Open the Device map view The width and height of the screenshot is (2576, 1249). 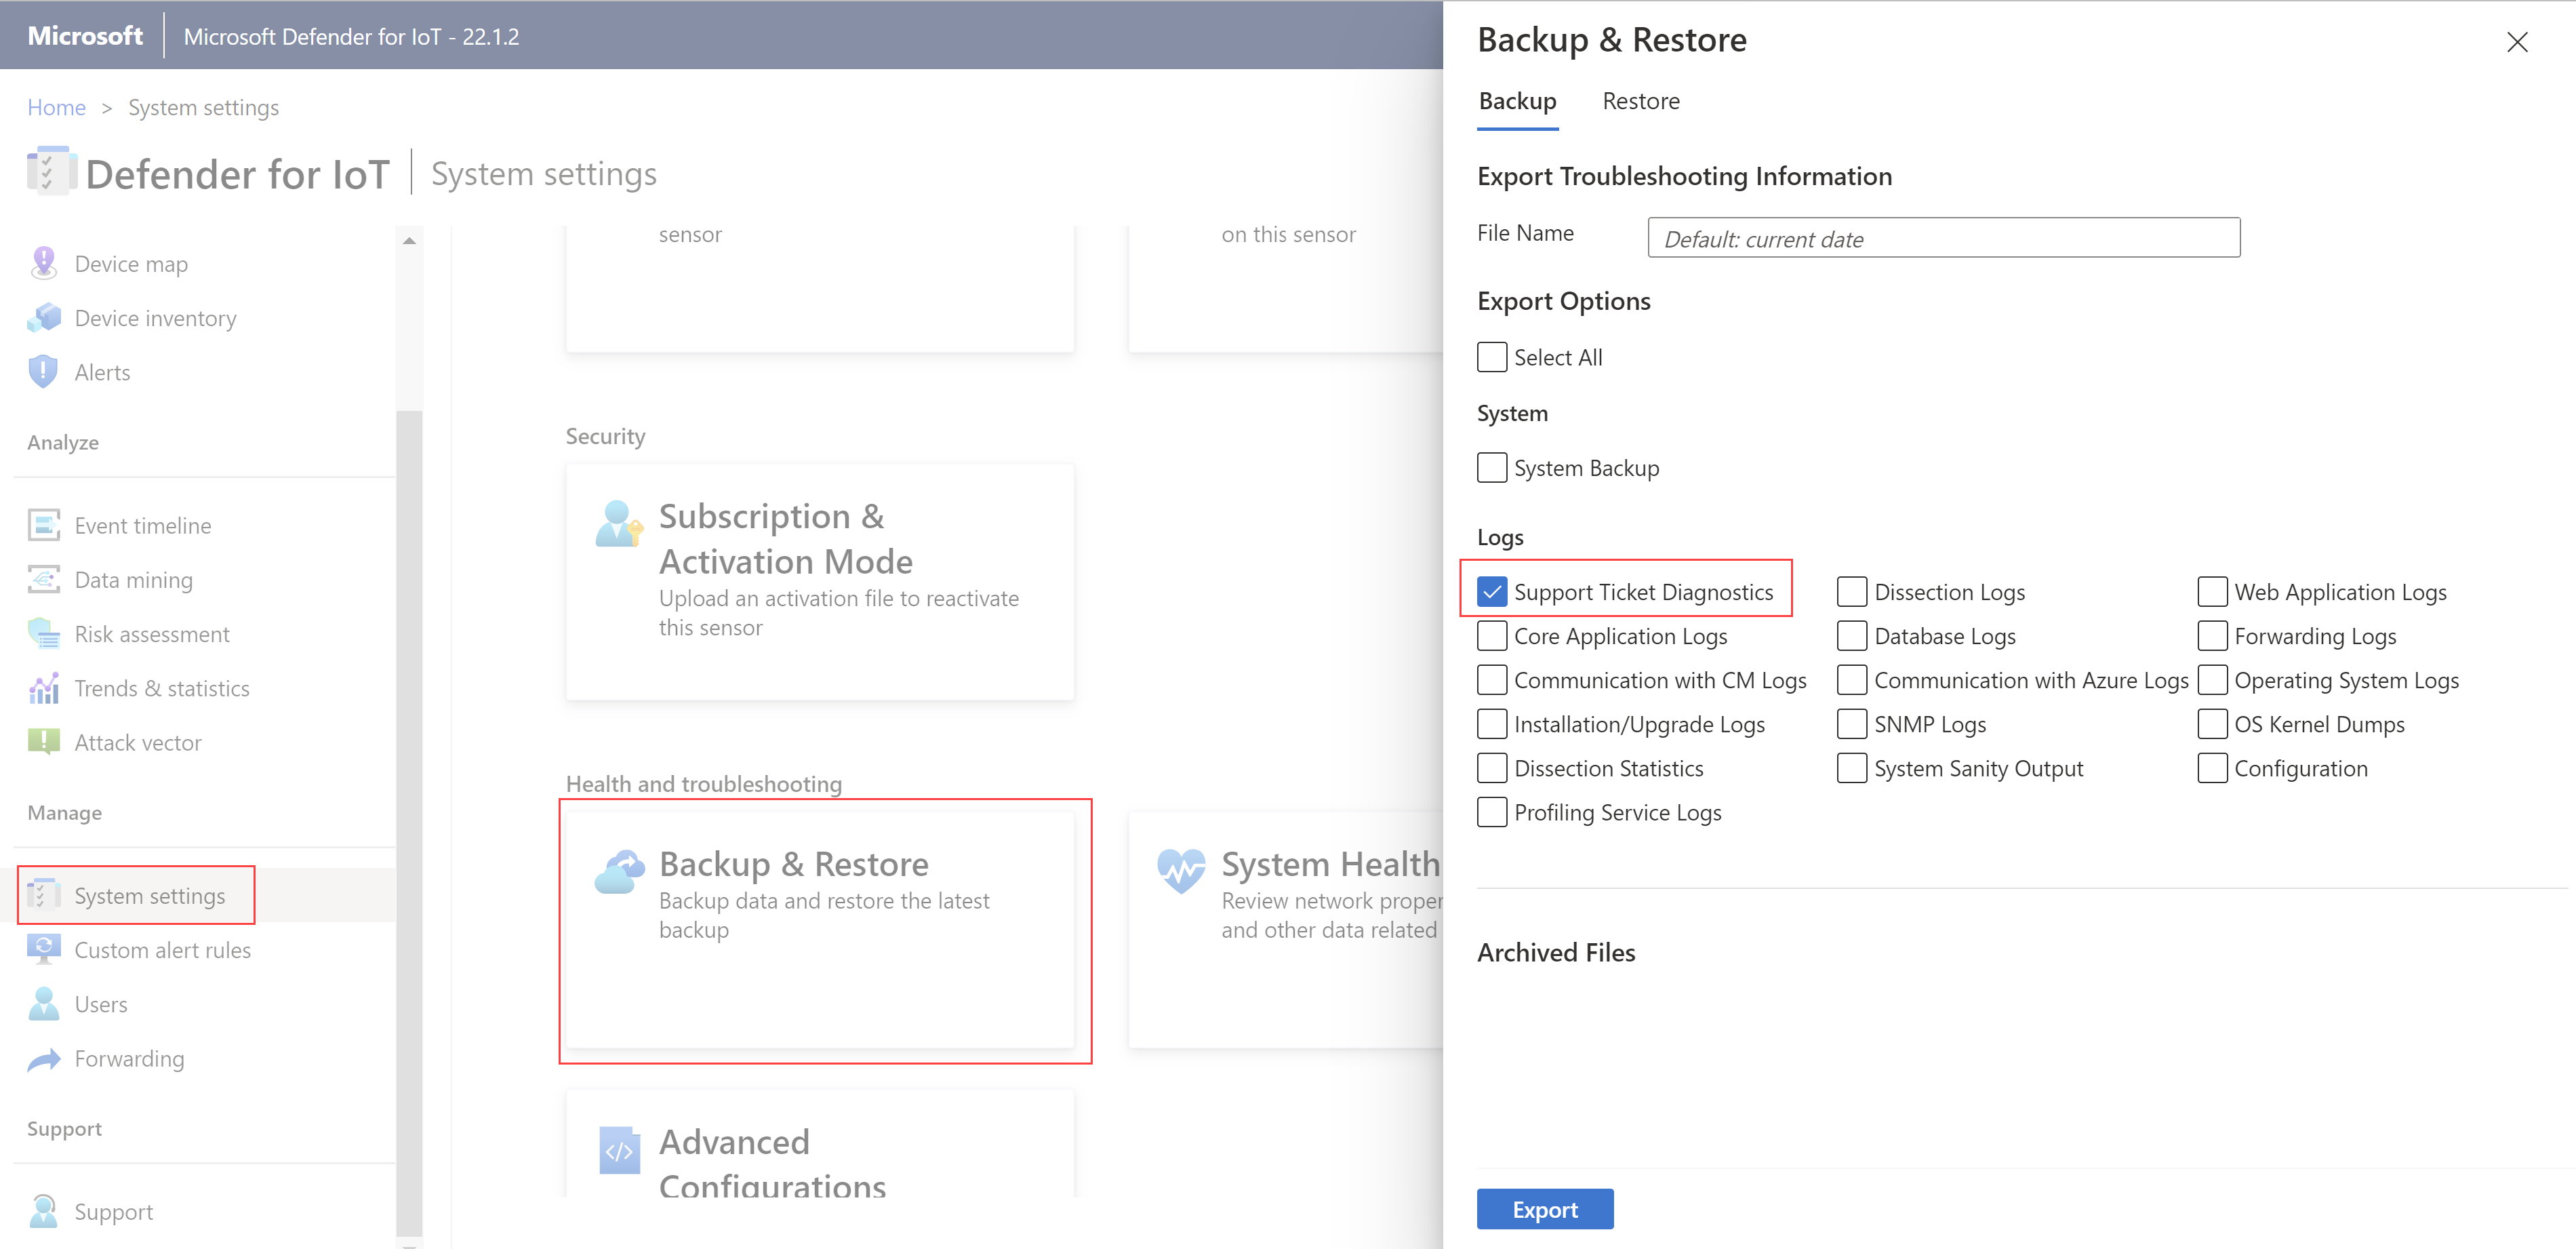coord(130,263)
